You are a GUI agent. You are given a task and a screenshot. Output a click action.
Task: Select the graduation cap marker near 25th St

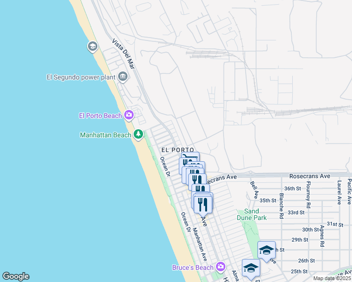[251, 268]
